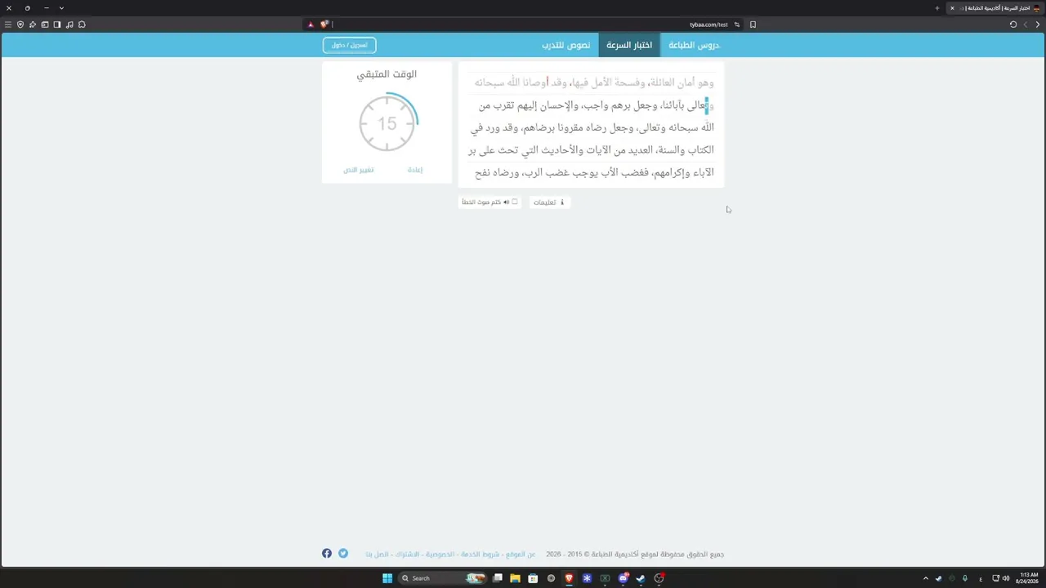Open the دروس الطباعة lessons tab
Screen dimensions: 1046x588
coord(694,45)
